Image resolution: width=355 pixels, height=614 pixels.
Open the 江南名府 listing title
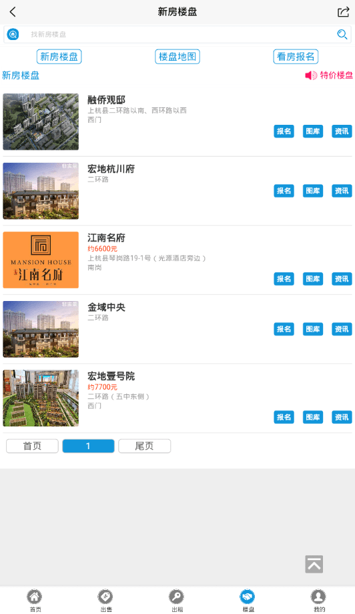(x=106, y=238)
